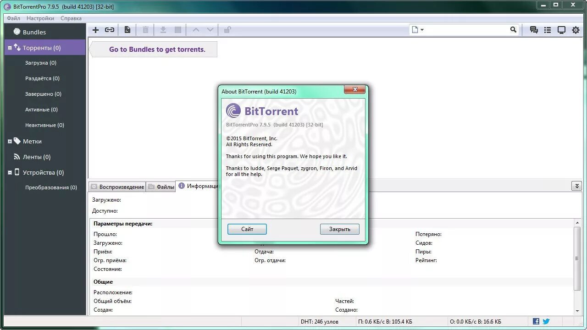Collapse the Торренты tree node

(x=10, y=48)
